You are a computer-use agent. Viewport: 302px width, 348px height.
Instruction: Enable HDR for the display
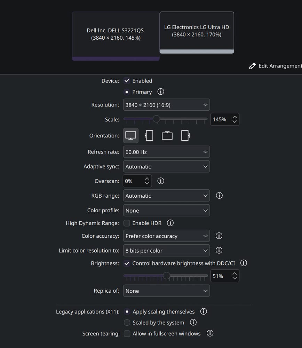(127, 223)
